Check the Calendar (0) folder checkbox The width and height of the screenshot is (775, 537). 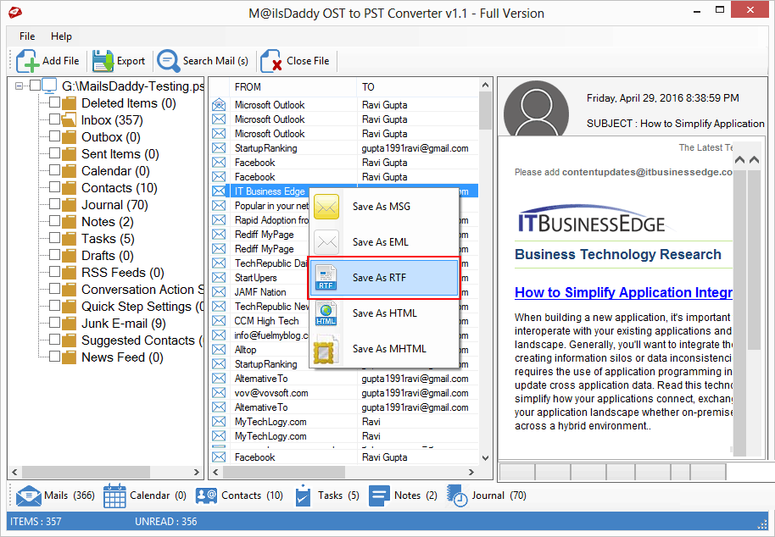(x=54, y=169)
